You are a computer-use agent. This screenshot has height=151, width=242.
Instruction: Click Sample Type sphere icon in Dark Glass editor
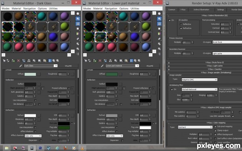[78, 14]
